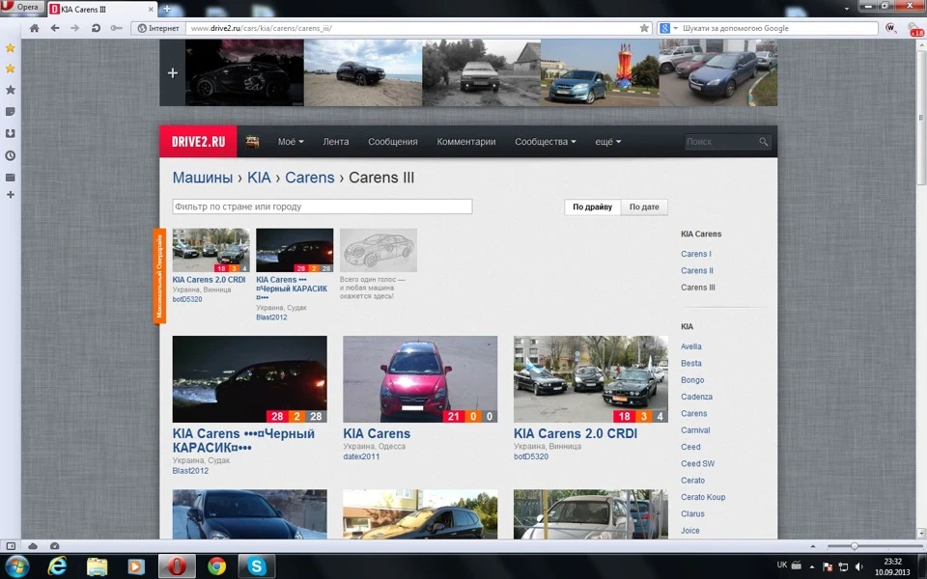
Task: Click the red KIA Carens car photo
Action: [420, 378]
